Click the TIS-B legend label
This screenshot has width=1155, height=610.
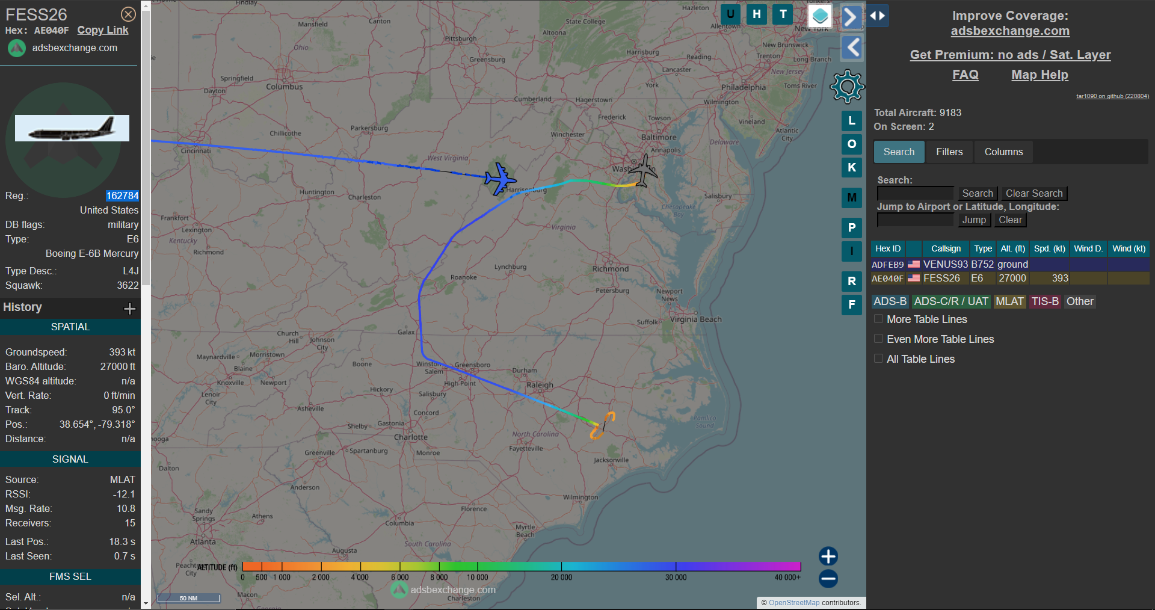click(1045, 301)
